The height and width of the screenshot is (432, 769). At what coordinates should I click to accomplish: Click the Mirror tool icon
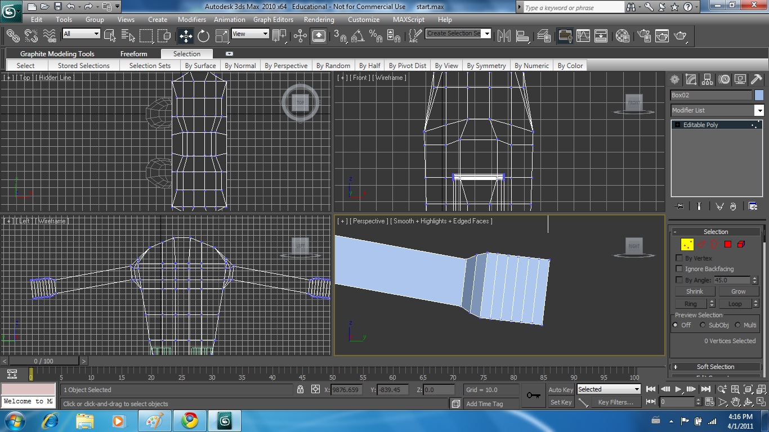pos(504,36)
